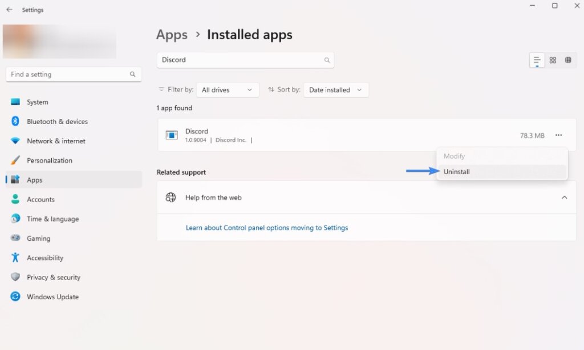Click the Accessibility figure icon
Screen dimensions: 584x350
15,257
